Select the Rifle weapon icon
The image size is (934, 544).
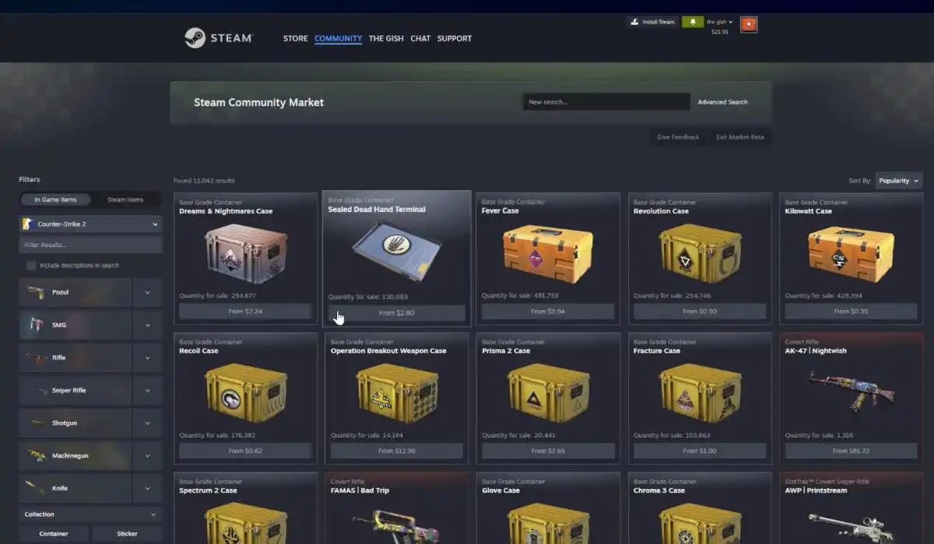[35, 357]
